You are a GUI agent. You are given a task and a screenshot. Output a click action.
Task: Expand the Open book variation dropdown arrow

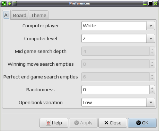pyautogui.click(x=151, y=102)
